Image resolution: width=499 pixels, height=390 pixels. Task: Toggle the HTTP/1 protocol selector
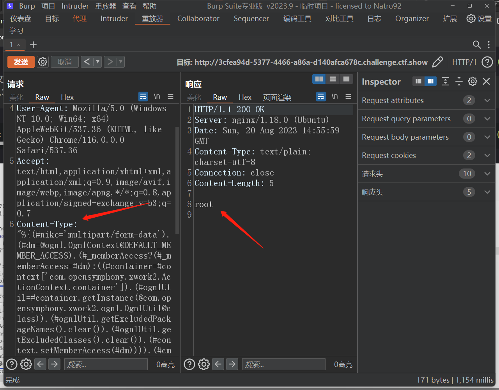click(464, 62)
